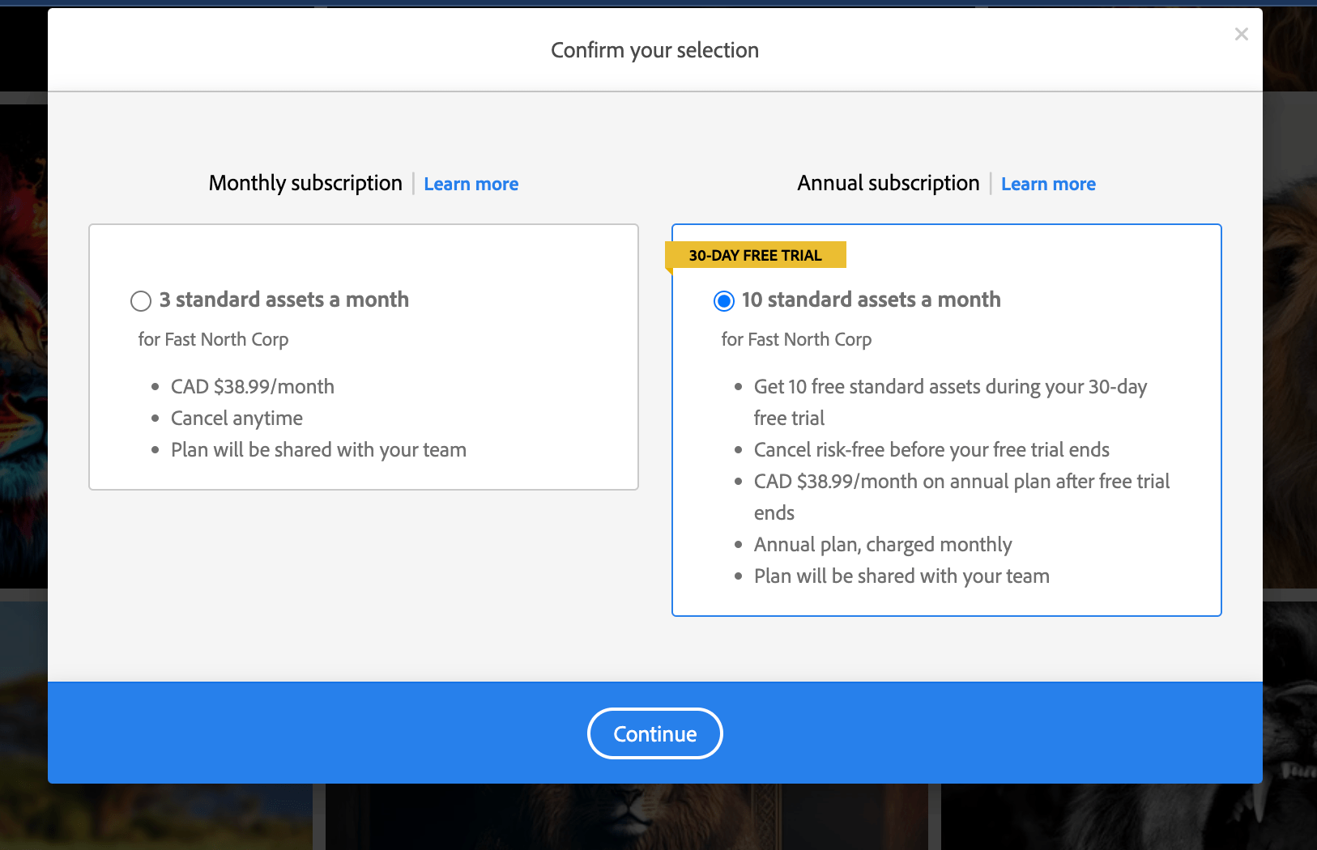Click the Confirm your selection title
This screenshot has width=1317, height=850.
[654, 49]
